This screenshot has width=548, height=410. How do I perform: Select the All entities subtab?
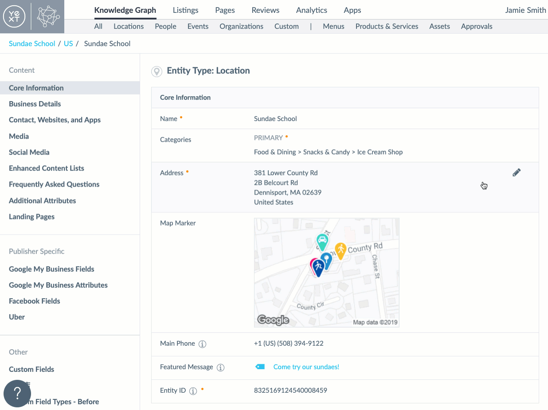click(98, 26)
